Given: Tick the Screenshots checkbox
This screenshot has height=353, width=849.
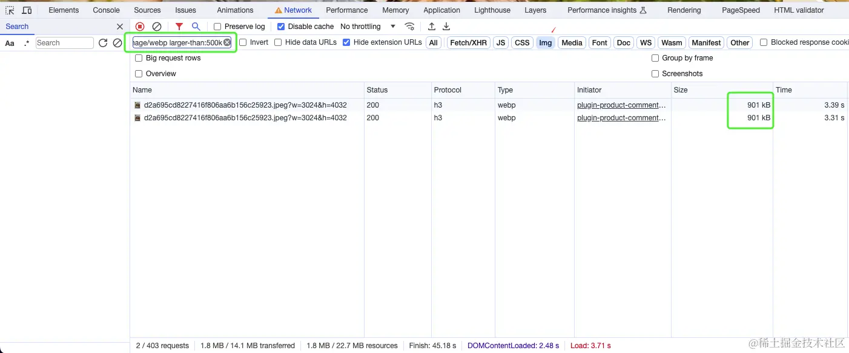Looking at the screenshot, I should click(655, 74).
